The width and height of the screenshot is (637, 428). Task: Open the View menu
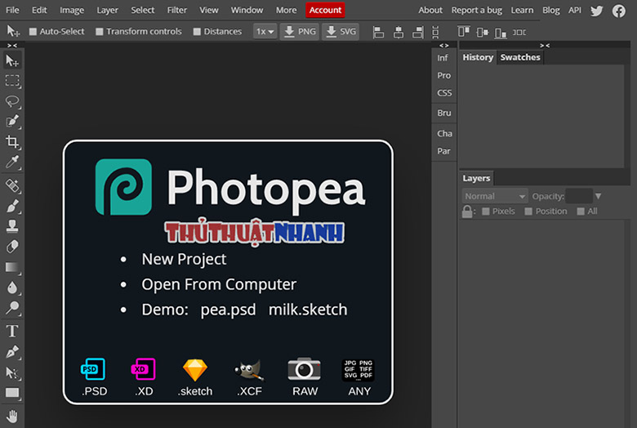click(209, 10)
